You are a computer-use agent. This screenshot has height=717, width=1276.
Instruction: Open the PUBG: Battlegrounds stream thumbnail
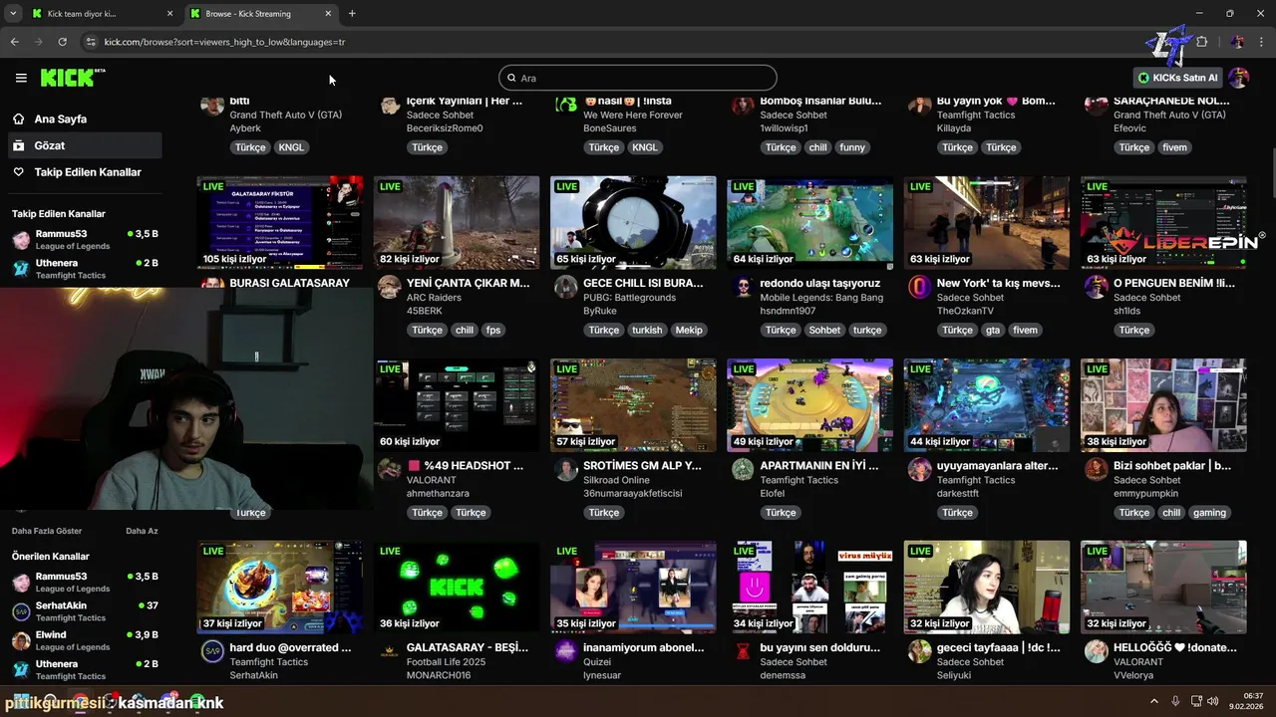click(633, 223)
